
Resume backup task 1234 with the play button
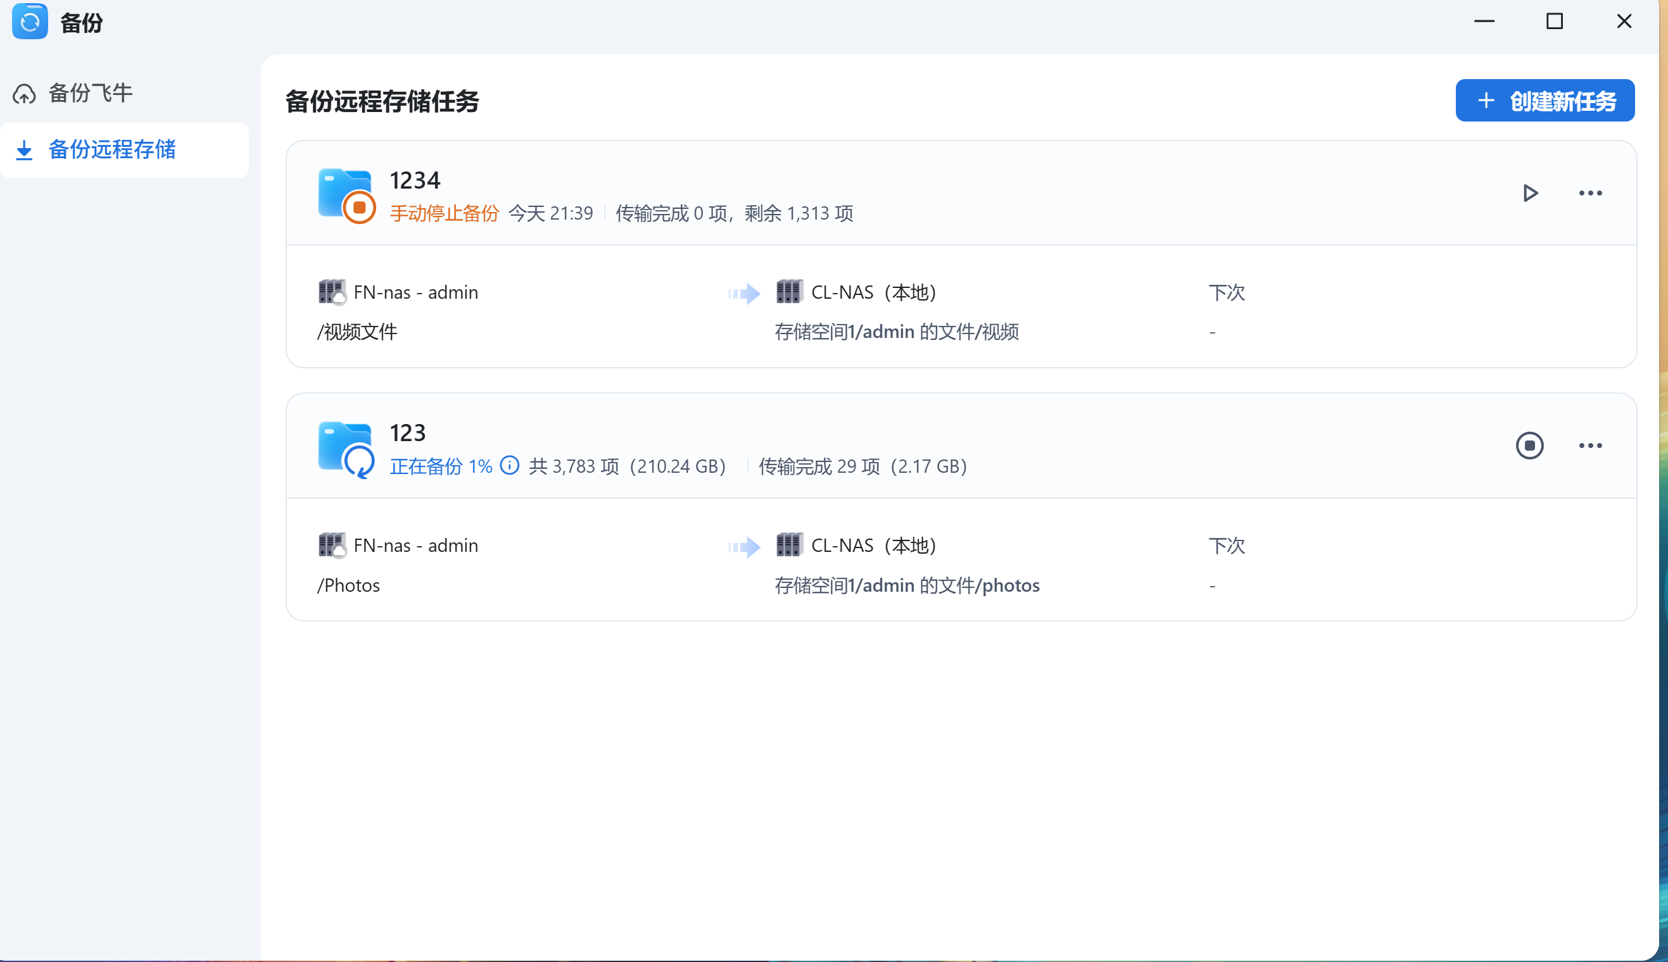(1530, 192)
